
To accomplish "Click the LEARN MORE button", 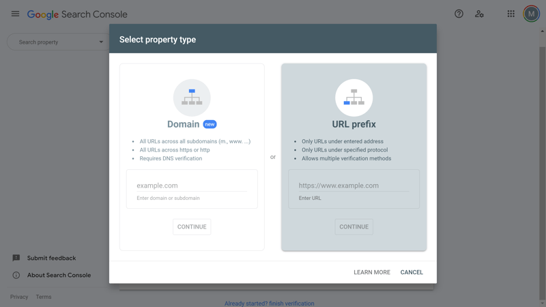I will 372,272.
